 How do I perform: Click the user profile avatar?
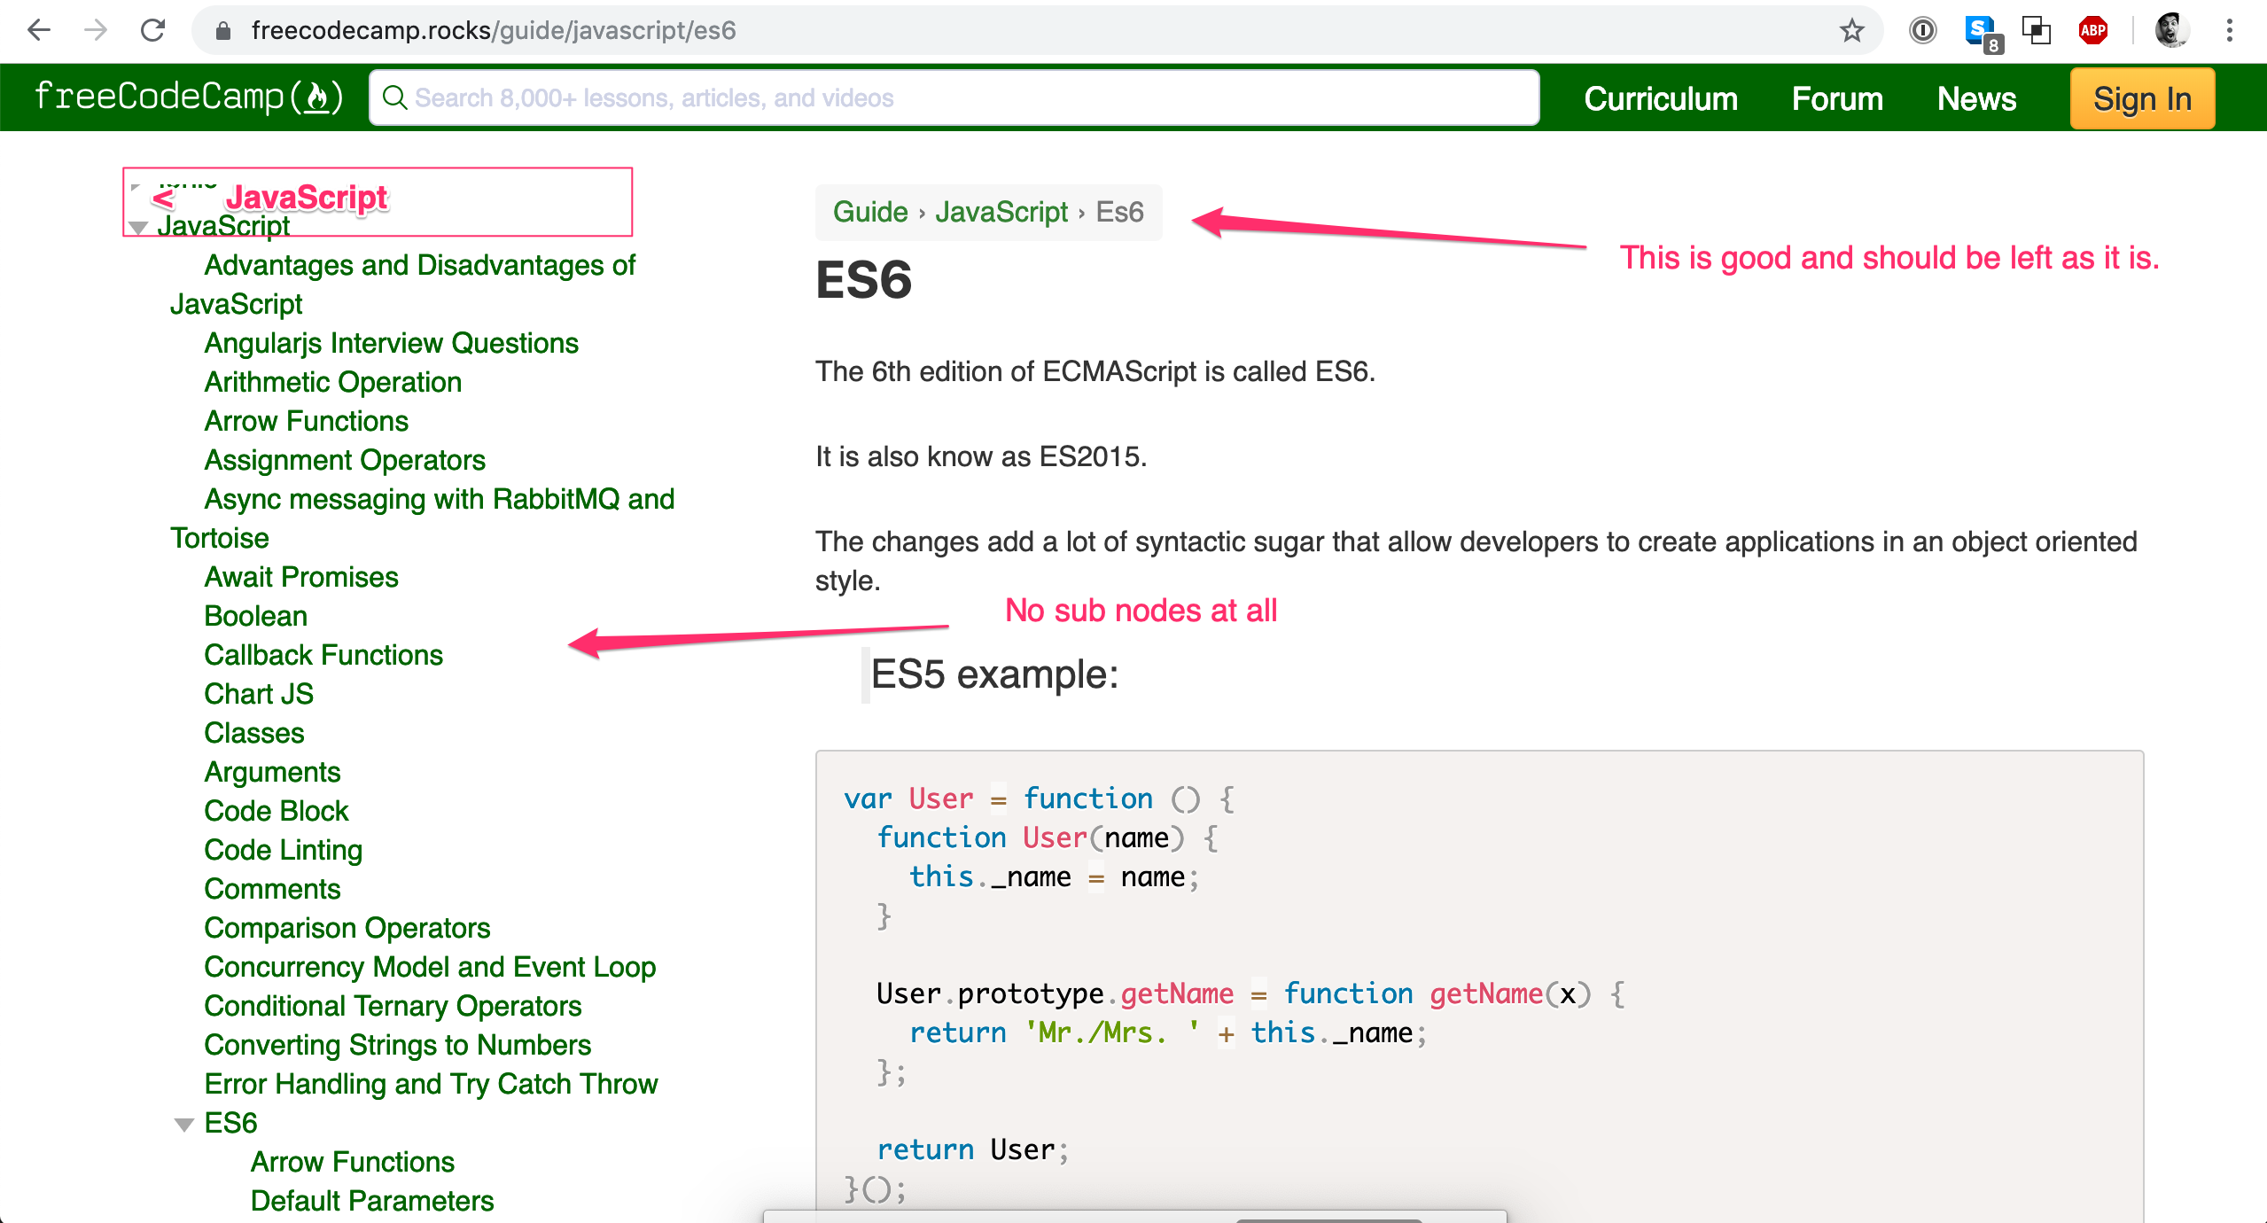click(x=2171, y=31)
